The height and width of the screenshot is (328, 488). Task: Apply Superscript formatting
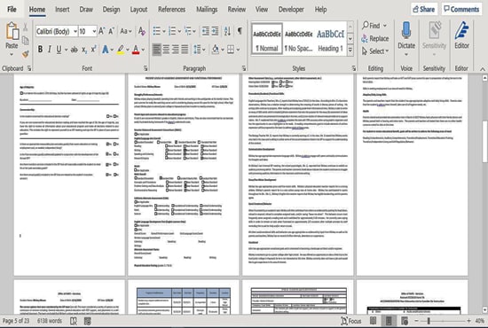coord(93,49)
